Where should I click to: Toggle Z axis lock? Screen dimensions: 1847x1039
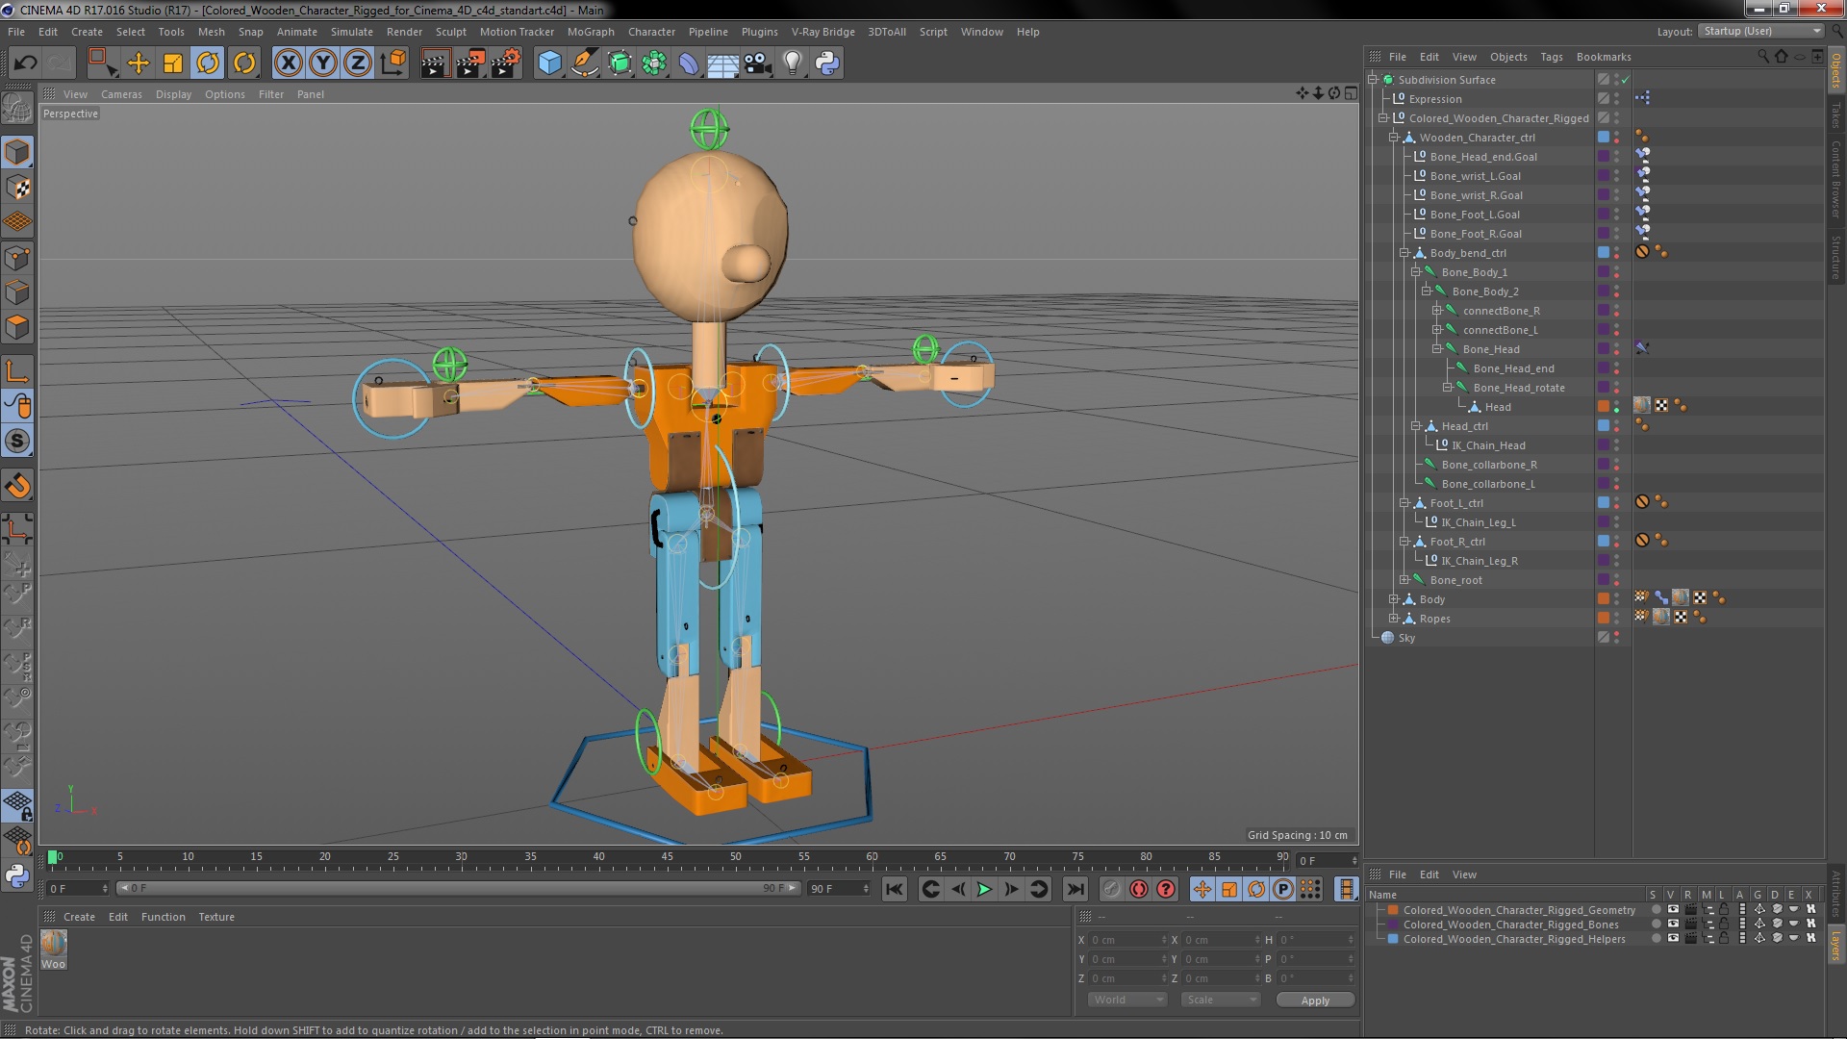(x=358, y=63)
